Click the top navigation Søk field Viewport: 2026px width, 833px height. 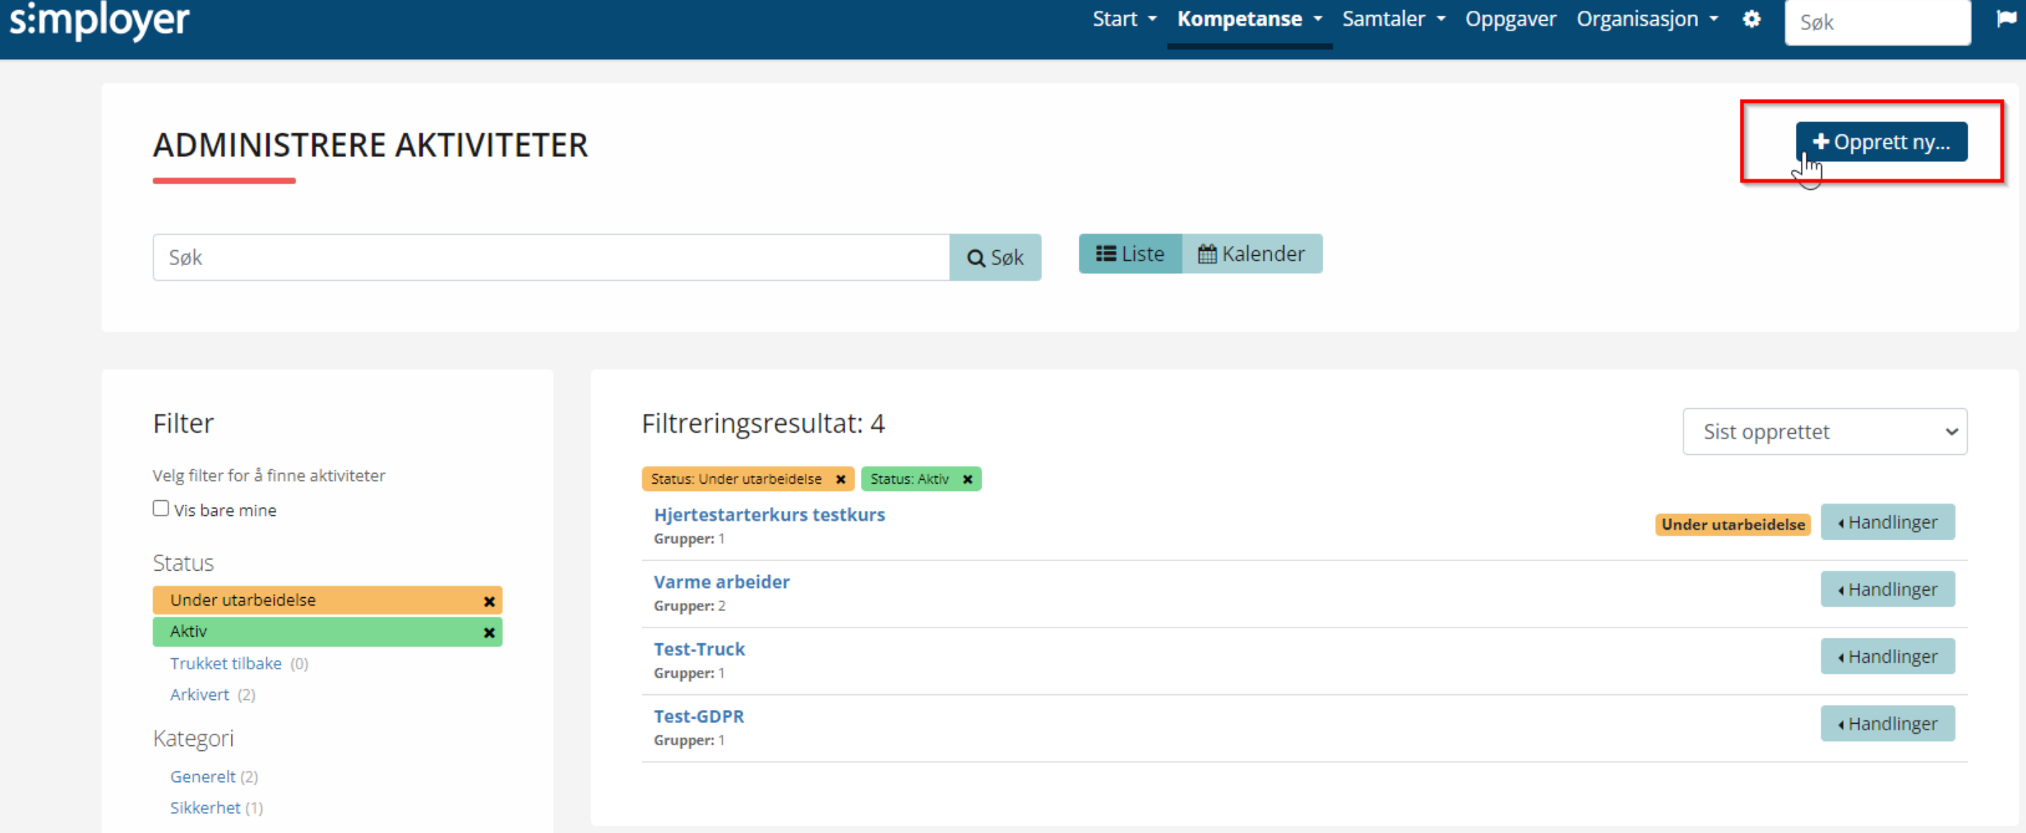click(x=1876, y=22)
